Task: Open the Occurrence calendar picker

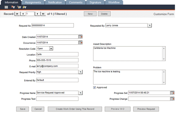Action: [x=81, y=43]
